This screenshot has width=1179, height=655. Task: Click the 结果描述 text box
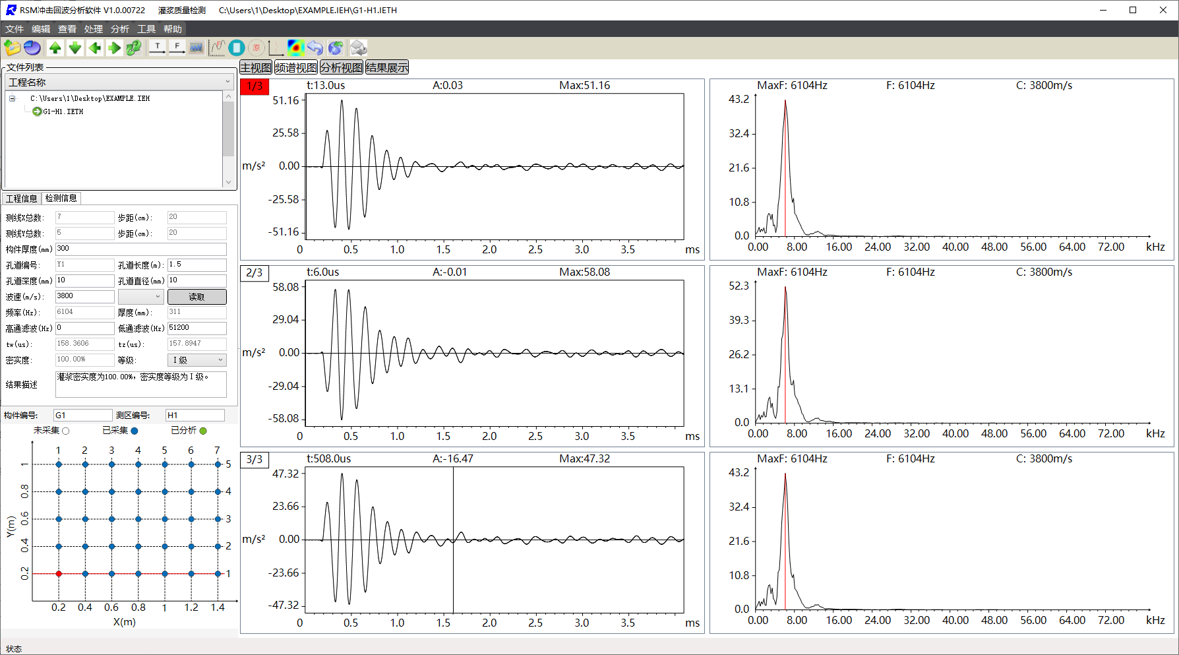(x=141, y=385)
